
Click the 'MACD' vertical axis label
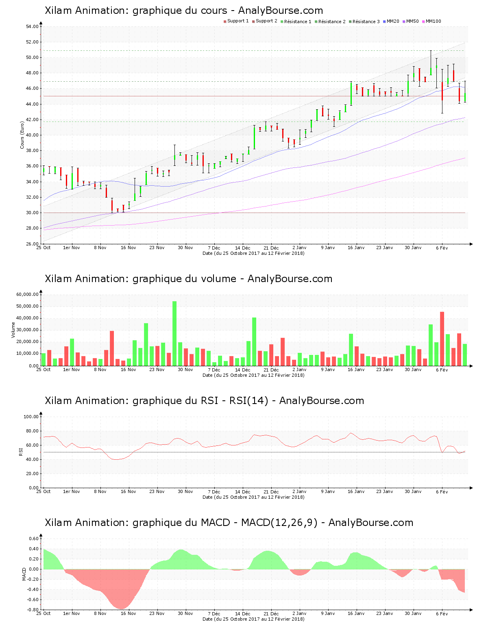(24, 574)
